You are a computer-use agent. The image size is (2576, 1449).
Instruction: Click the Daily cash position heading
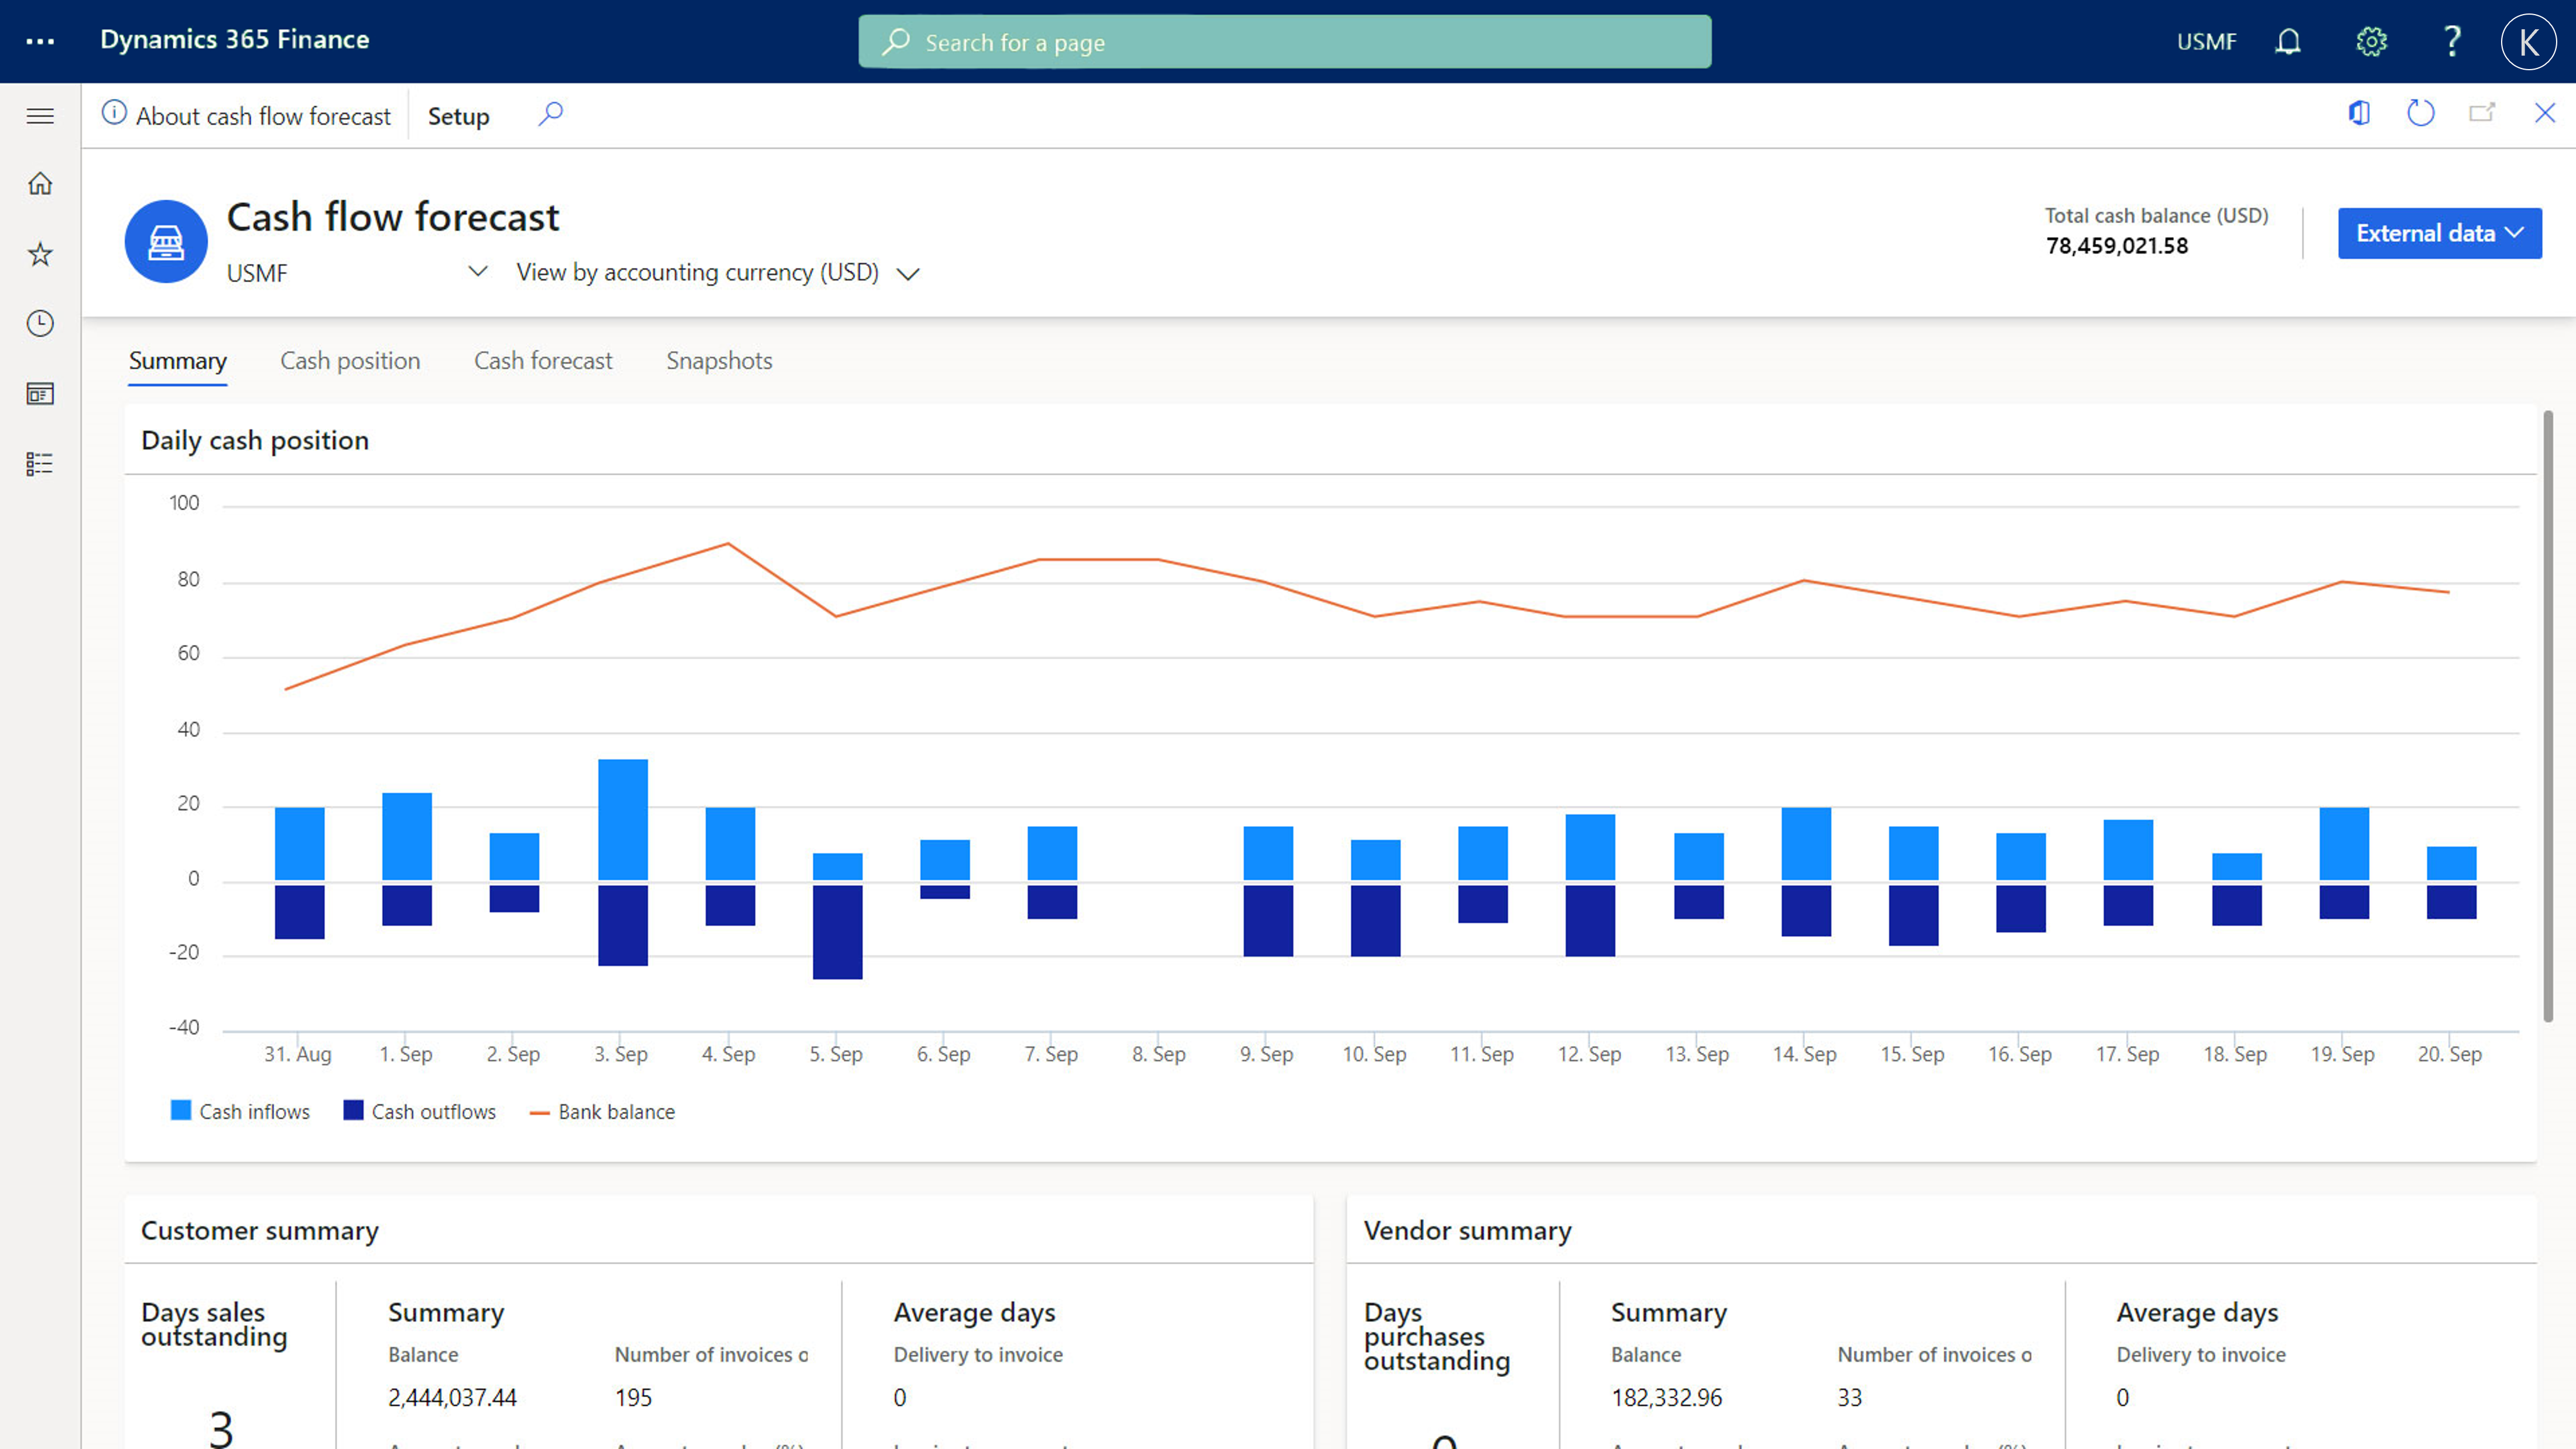(x=255, y=441)
